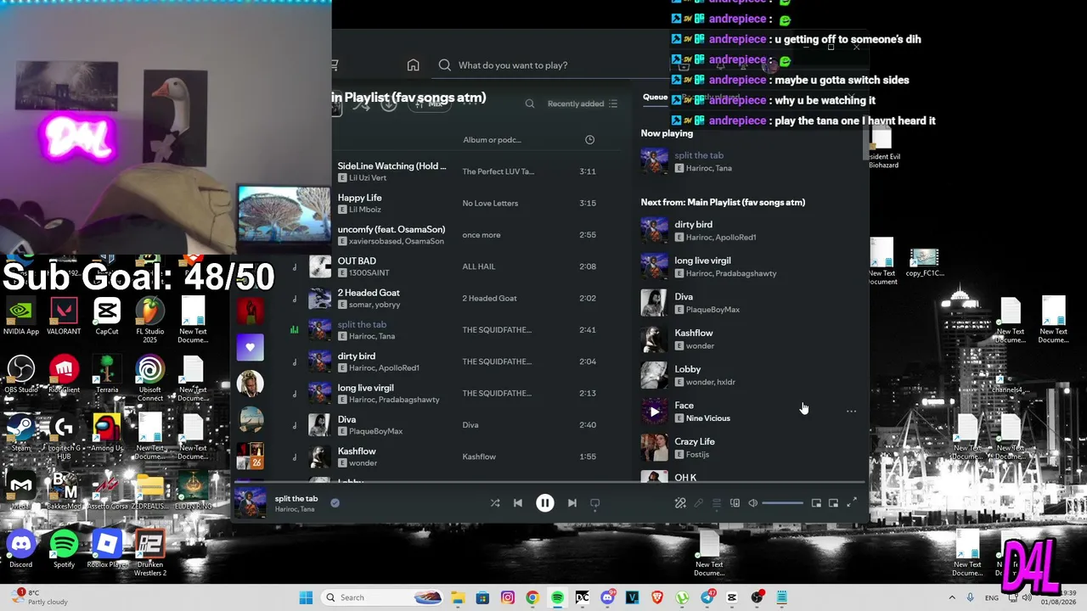Click the taskbar Search box
This screenshot has height=611, width=1087.
[x=383, y=597]
